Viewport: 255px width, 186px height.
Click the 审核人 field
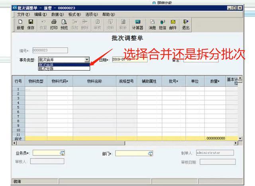click(x=47, y=161)
